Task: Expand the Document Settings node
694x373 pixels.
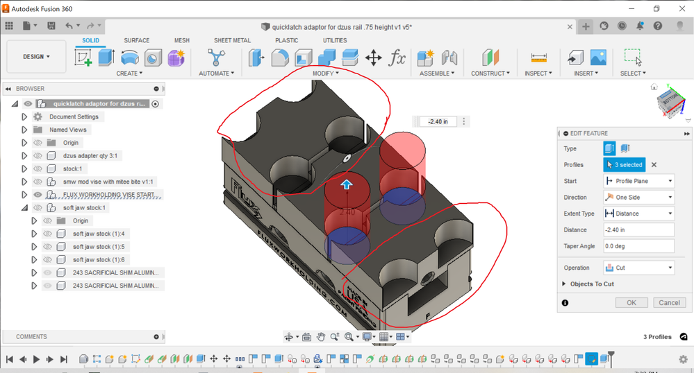Action: tap(24, 116)
